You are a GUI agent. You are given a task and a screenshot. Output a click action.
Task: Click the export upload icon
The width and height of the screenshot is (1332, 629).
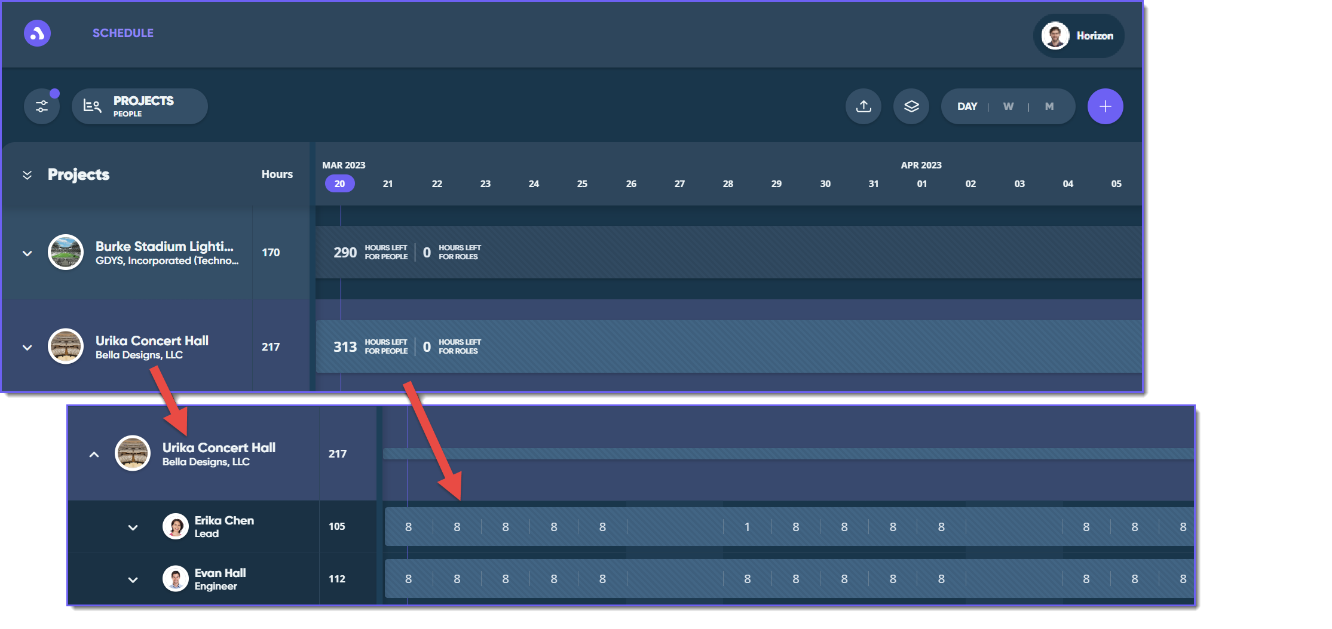point(863,106)
